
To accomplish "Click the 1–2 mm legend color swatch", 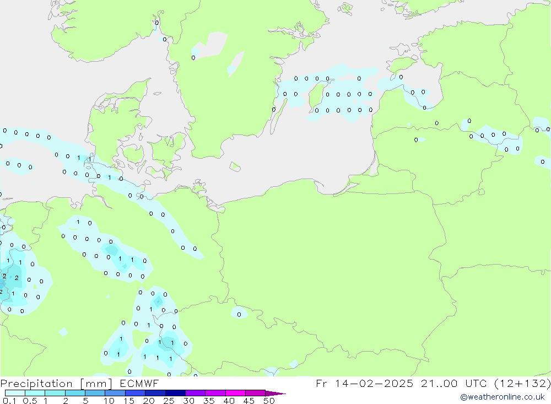I will 55,393.
